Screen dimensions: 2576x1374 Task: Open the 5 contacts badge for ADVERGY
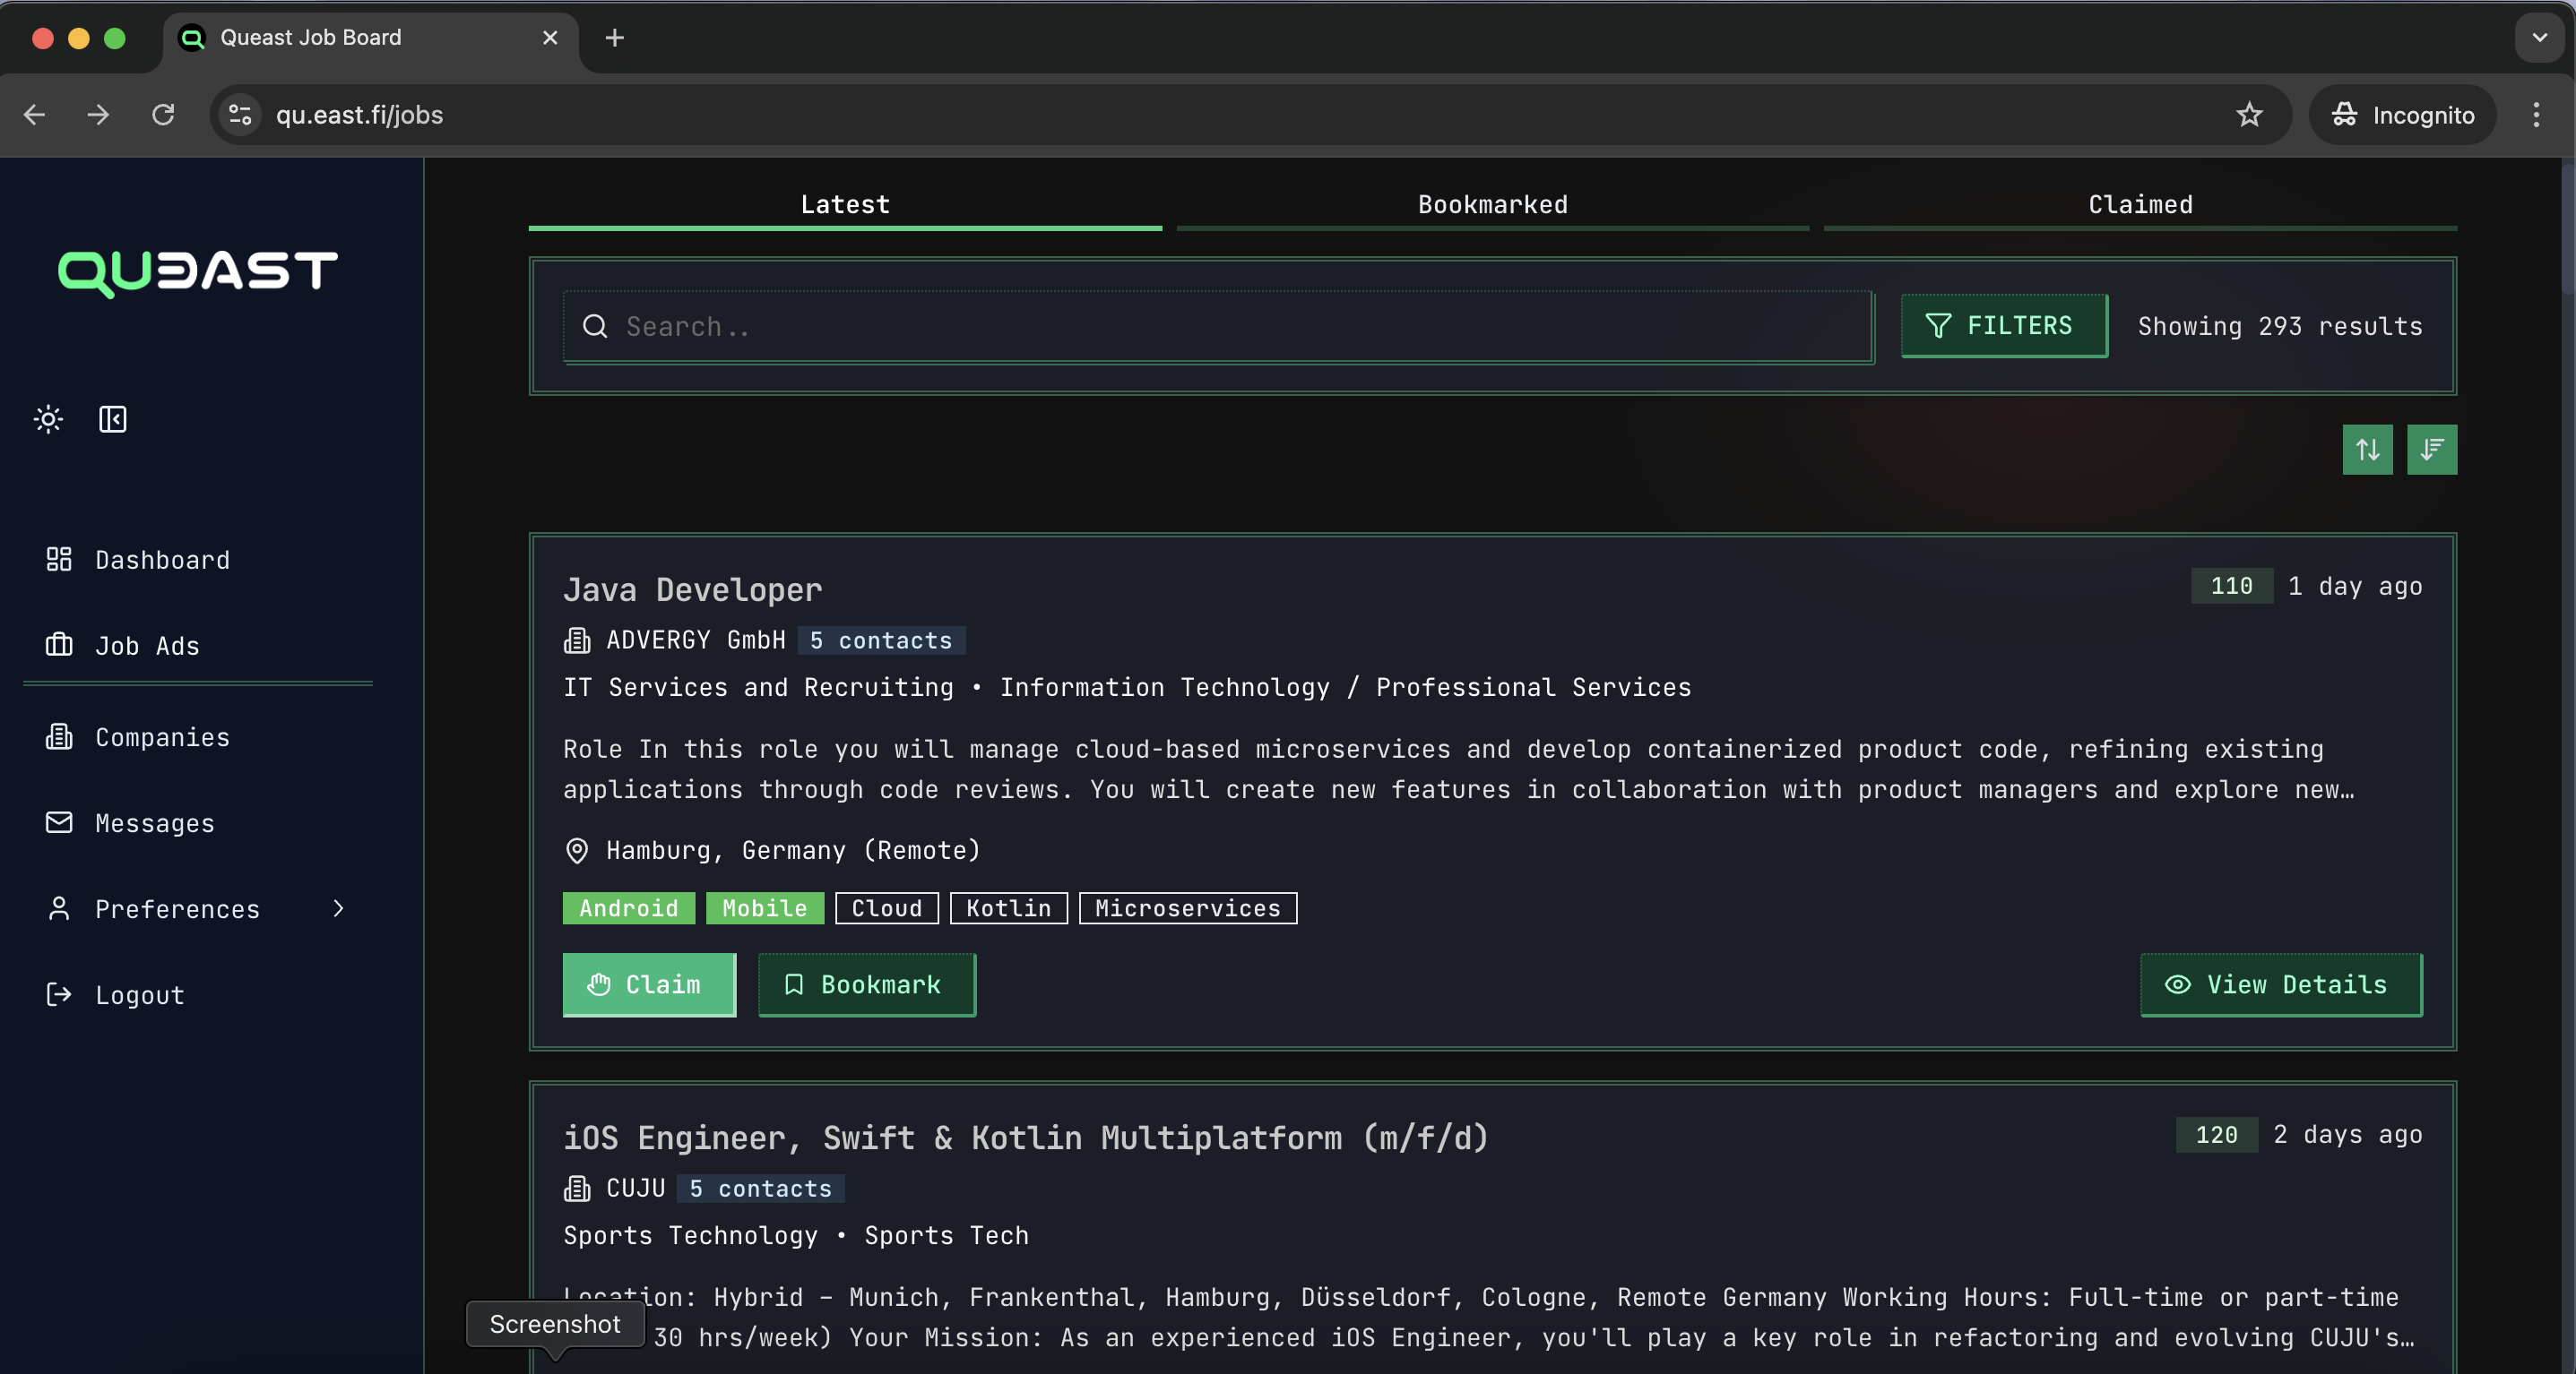click(x=880, y=640)
